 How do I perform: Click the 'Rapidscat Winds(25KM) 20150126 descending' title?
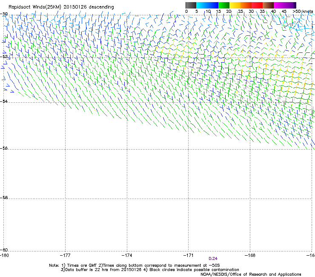[61, 7]
